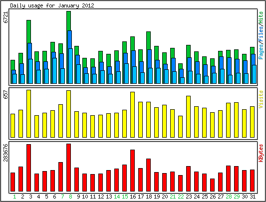Click day 1 on the x-axis
266x202 pixels.
(x=14, y=197)
